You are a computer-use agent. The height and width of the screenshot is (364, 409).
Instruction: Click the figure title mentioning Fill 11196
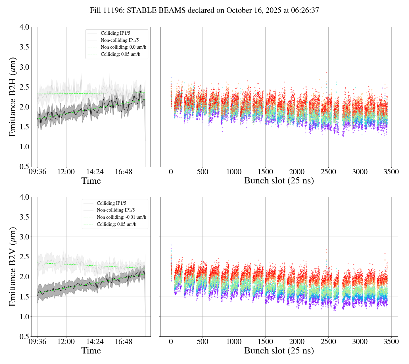point(204,11)
